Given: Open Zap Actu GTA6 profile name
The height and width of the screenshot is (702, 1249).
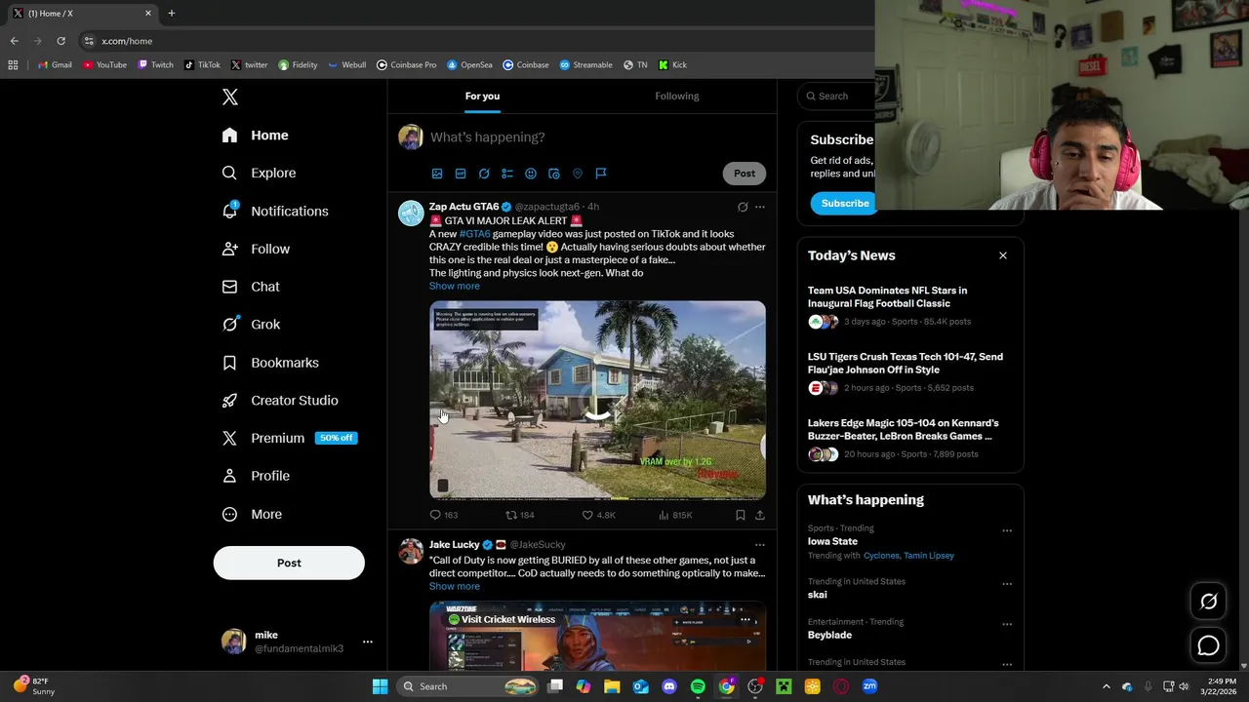Looking at the screenshot, I should click(x=463, y=207).
